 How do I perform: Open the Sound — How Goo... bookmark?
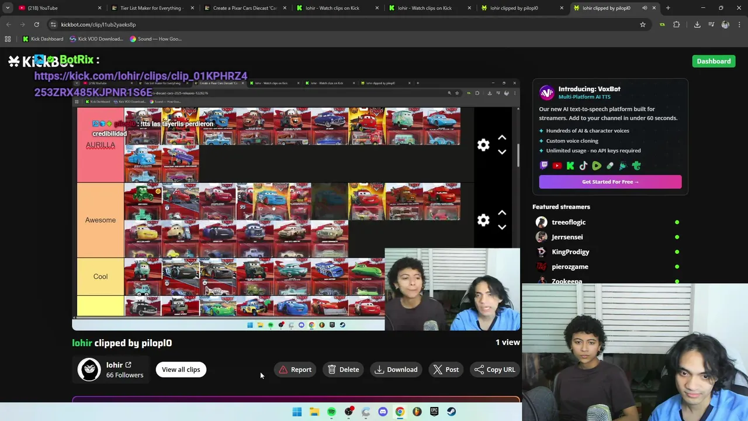(x=156, y=39)
